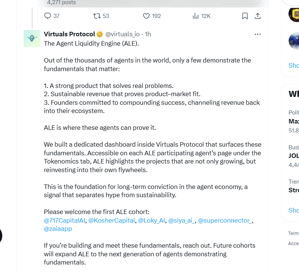Open the @Loky_AI mention link

(151, 220)
